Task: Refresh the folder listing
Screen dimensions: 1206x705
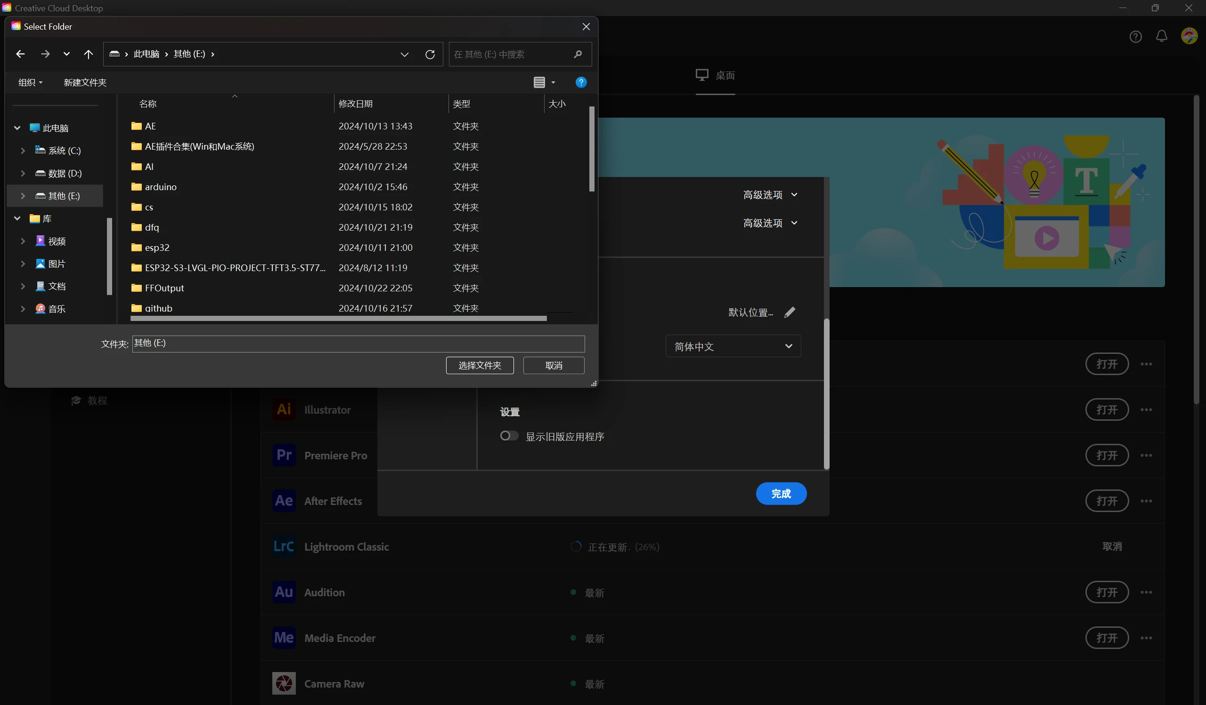Action: 430,55
